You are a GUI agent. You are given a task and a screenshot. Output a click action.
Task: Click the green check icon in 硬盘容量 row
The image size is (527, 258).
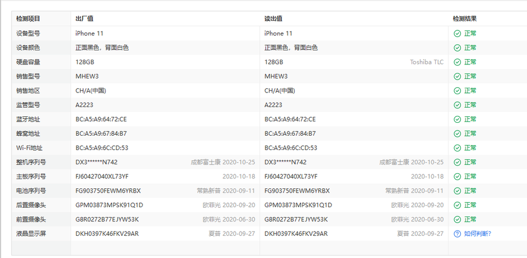[457, 62]
